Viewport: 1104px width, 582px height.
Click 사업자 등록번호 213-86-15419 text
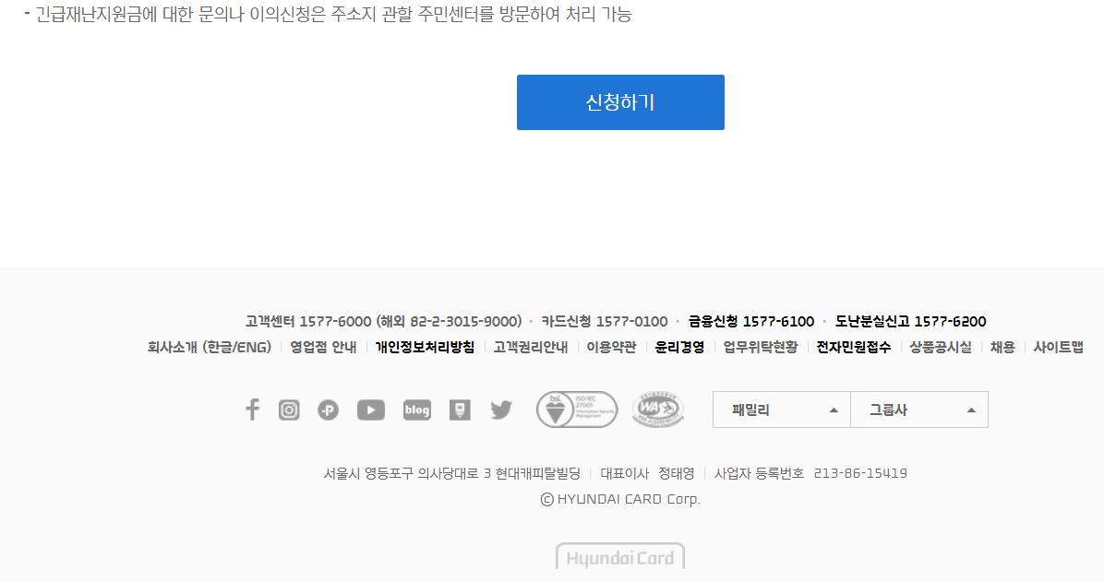(810, 473)
